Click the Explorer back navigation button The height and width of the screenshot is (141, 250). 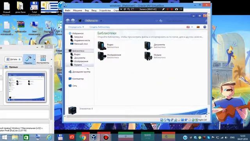click(x=68, y=21)
